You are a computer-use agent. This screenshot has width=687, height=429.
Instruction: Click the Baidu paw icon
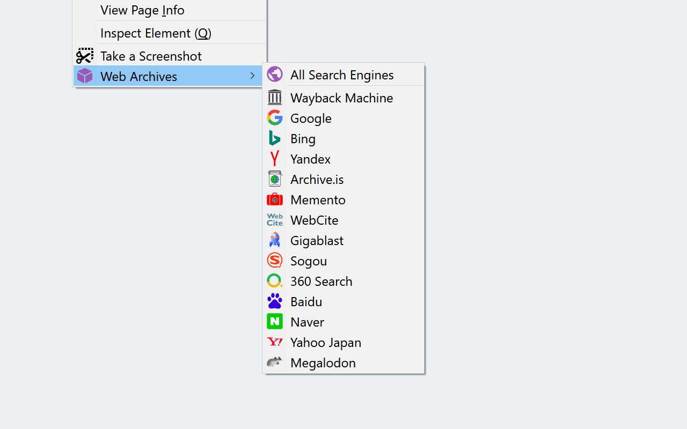[275, 301]
